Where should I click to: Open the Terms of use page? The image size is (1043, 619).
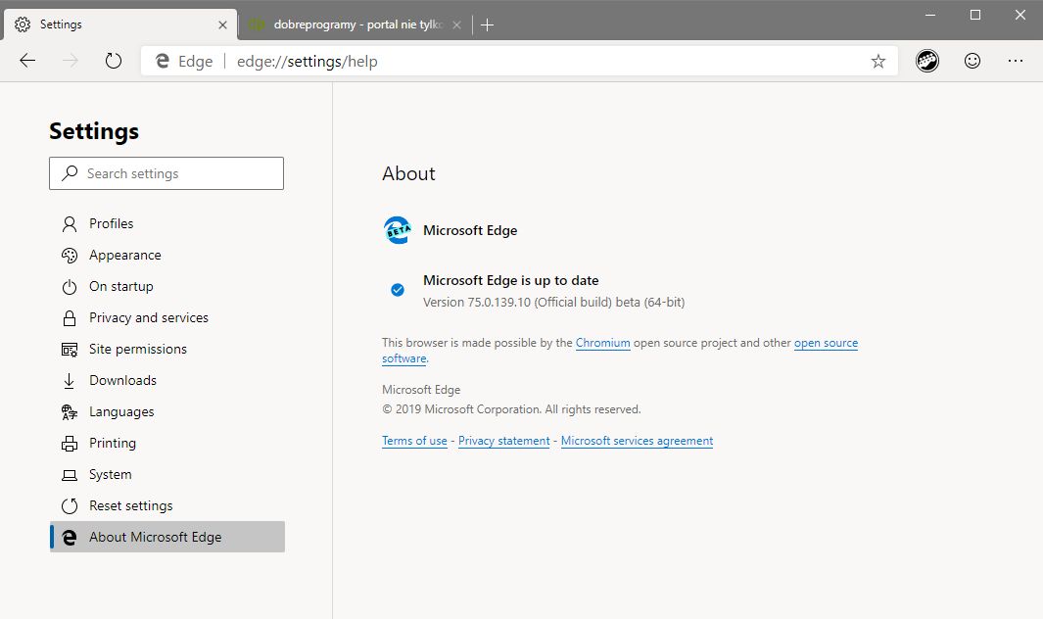pos(414,441)
